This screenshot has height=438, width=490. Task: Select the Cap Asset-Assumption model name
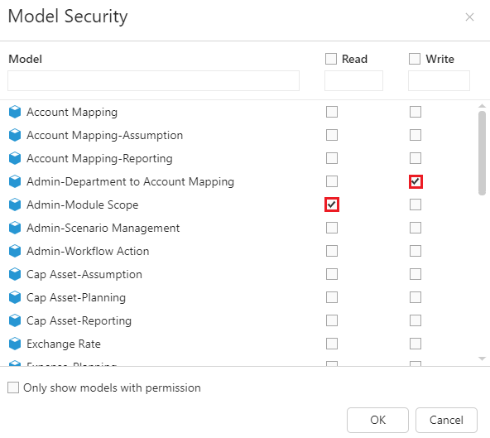coord(84,274)
